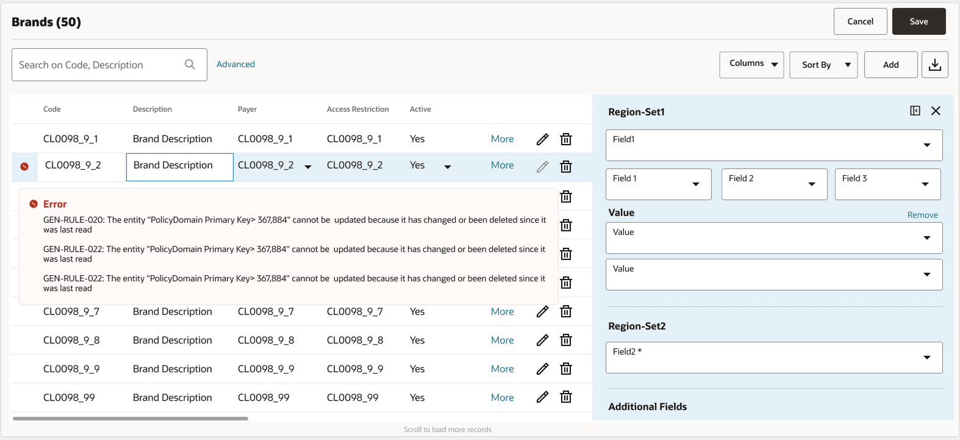Click the horizontal scrollbar under the table
Image resolution: width=960 pixels, height=440 pixels.
click(x=131, y=419)
